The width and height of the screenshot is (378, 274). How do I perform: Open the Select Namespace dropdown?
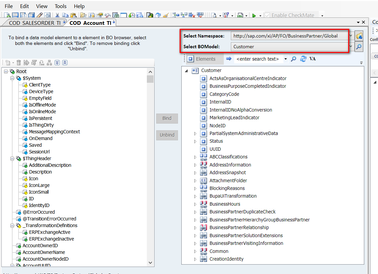point(351,36)
